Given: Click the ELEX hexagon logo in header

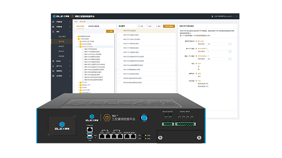Looking at the screenshot, I should (54, 16).
